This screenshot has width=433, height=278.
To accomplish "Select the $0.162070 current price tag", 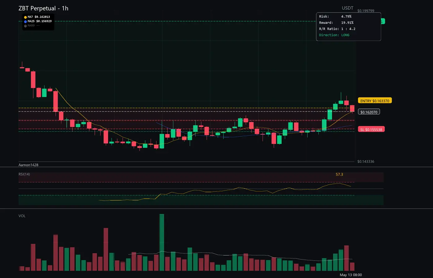I will coord(369,112).
